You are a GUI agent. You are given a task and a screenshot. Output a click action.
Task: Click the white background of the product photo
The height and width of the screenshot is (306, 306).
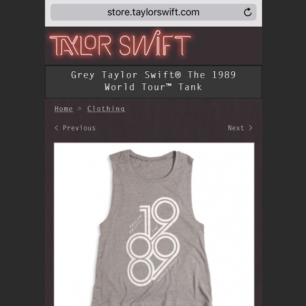click(230, 215)
